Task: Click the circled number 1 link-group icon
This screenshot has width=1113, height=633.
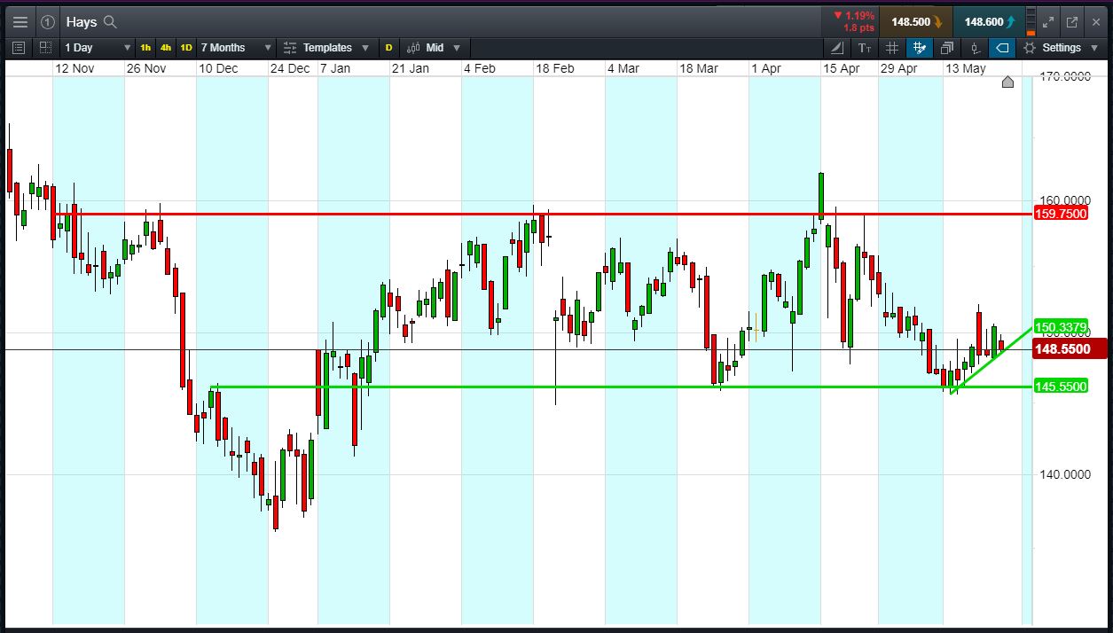Action: point(48,22)
